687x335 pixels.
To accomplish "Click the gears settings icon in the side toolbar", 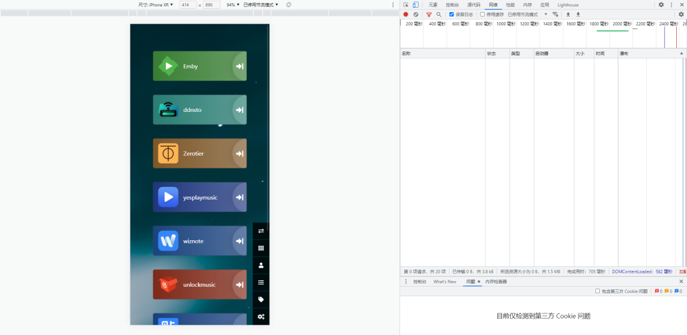I will 261,317.
